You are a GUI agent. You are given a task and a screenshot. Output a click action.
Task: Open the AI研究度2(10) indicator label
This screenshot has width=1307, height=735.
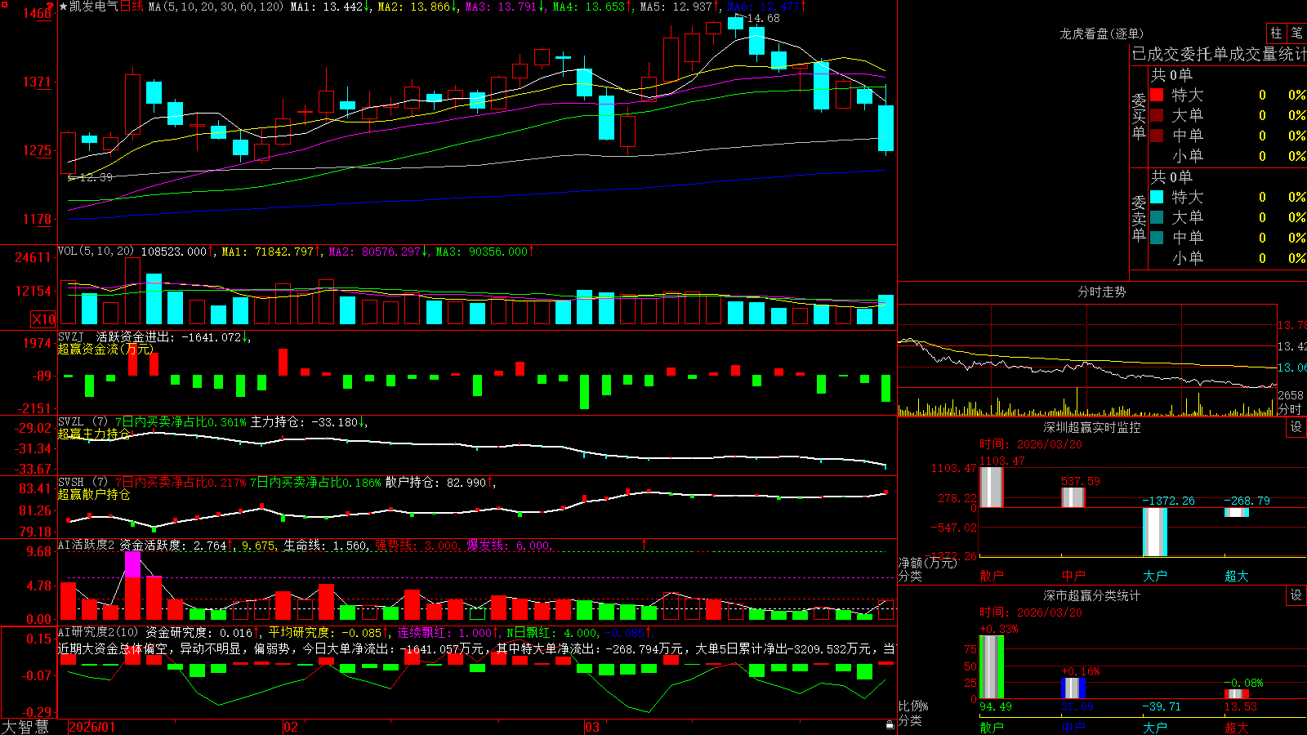pyautogui.click(x=99, y=632)
